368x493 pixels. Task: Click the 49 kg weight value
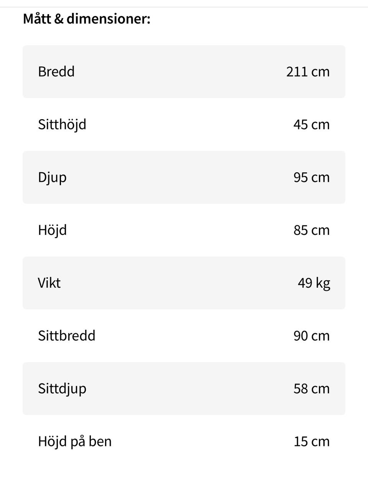314,283
